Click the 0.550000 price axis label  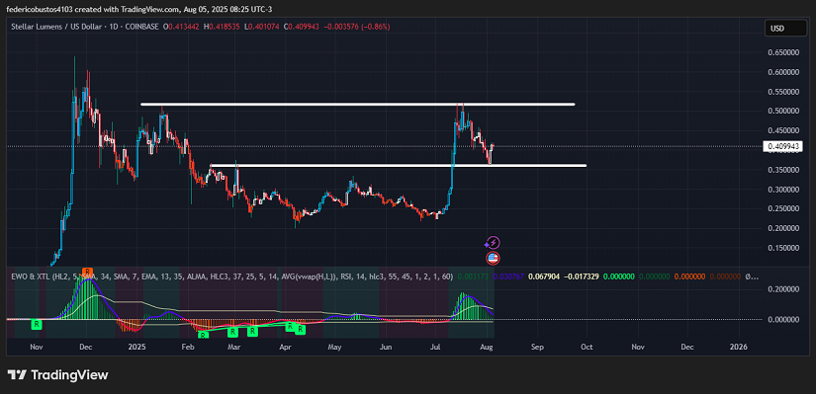click(783, 92)
